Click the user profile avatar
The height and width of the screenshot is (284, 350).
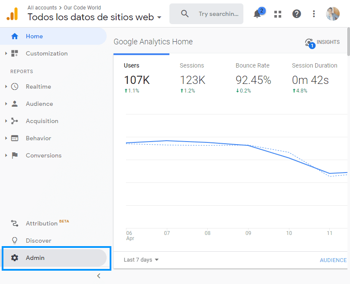[x=333, y=14]
